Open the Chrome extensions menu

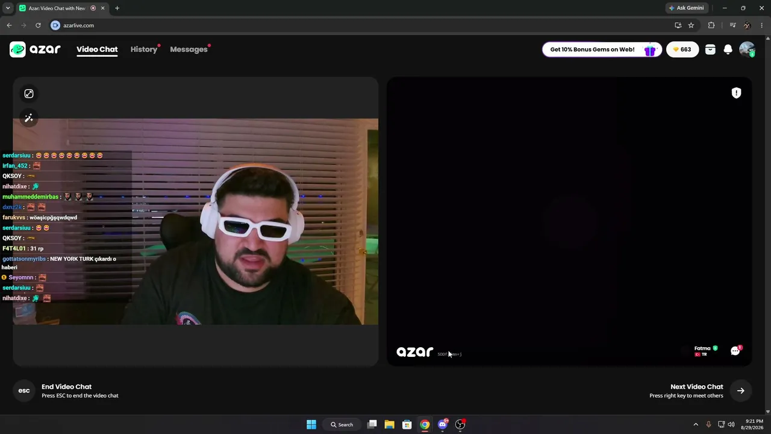pos(711,25)
